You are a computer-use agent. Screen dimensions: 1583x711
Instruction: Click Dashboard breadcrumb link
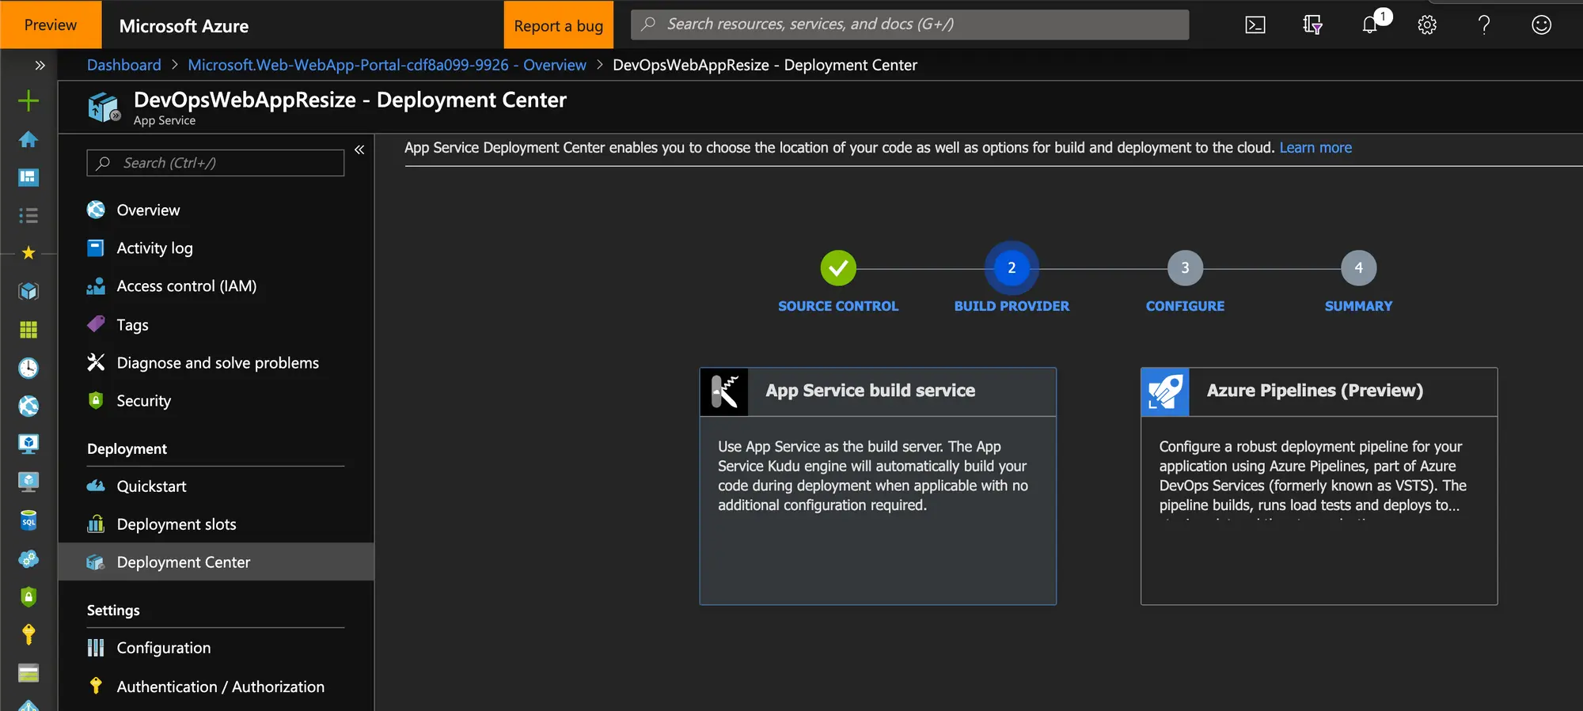(x=123, y=65)
